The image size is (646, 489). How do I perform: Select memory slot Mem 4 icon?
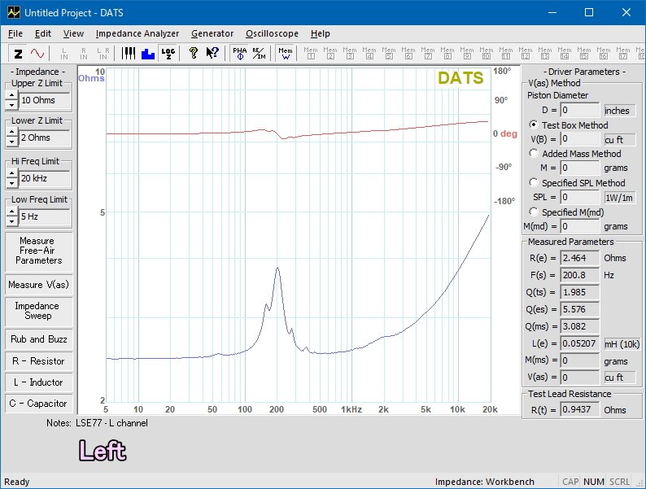click(x=369, y=53)
